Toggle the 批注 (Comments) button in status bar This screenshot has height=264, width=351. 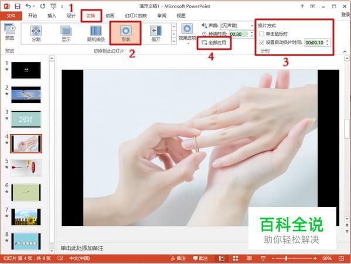tap(200, 258)
